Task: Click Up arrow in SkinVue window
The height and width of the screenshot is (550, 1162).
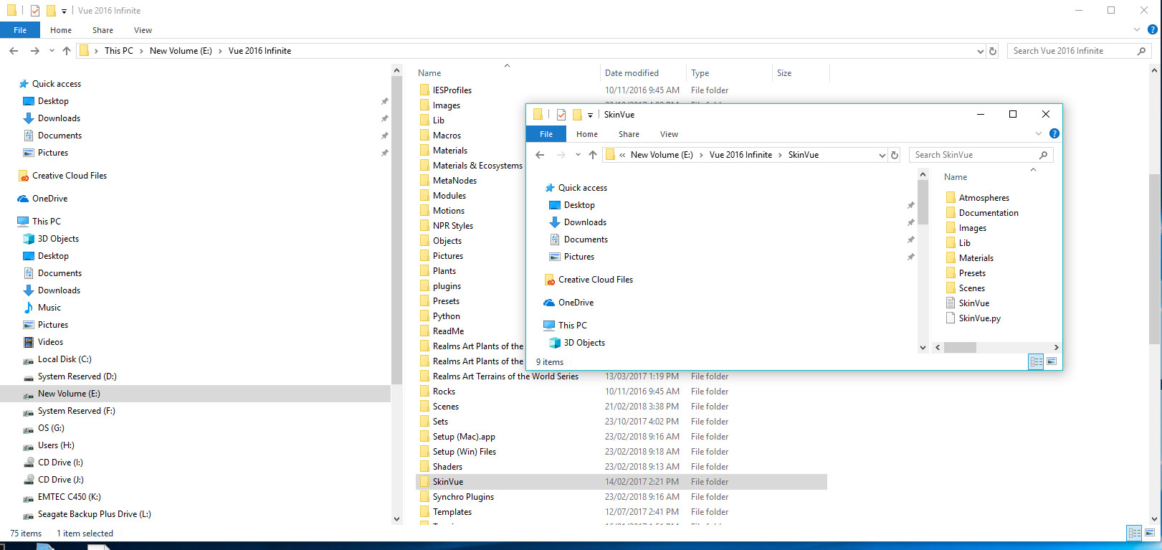Action: click(592, 155)
